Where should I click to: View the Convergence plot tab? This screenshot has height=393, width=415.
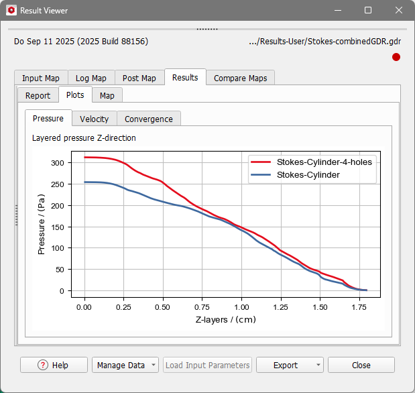pyautogui.click(x=148, y=119)
